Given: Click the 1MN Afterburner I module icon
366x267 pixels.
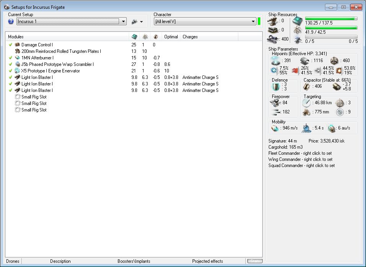Looking at the screenshot, I should (17, 57).
